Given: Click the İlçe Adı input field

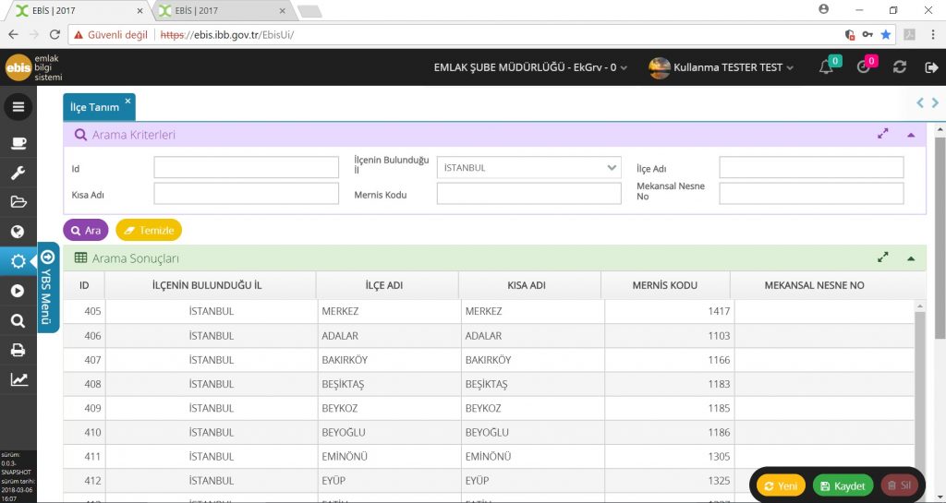Looking at the screenshot, I should (x=811, y=167).
